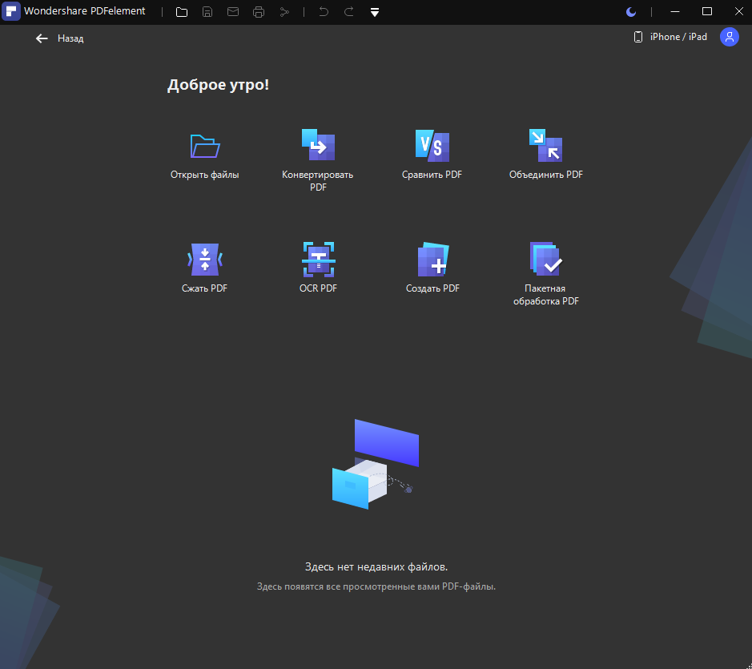Open the Открыть файлы folder icon

(x=205, y=146)
